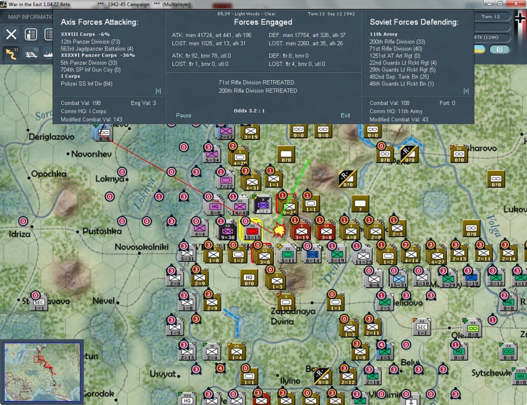The height and width of the screenshot is (405, 527).
Task: Click the 'Comm HQ: 11th Army' text
Action: pos(396,111)
